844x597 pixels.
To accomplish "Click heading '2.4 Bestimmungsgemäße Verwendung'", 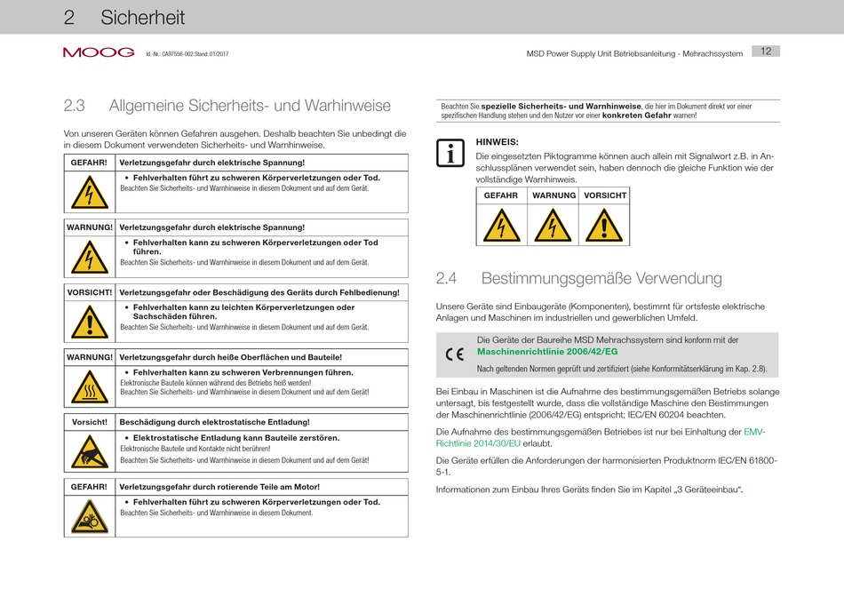I will tap(578, 278).
